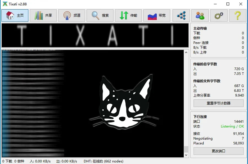Click the vertical scrollbar thumb
The height and width of the screenshot is (164, 248).
(186, 149)
